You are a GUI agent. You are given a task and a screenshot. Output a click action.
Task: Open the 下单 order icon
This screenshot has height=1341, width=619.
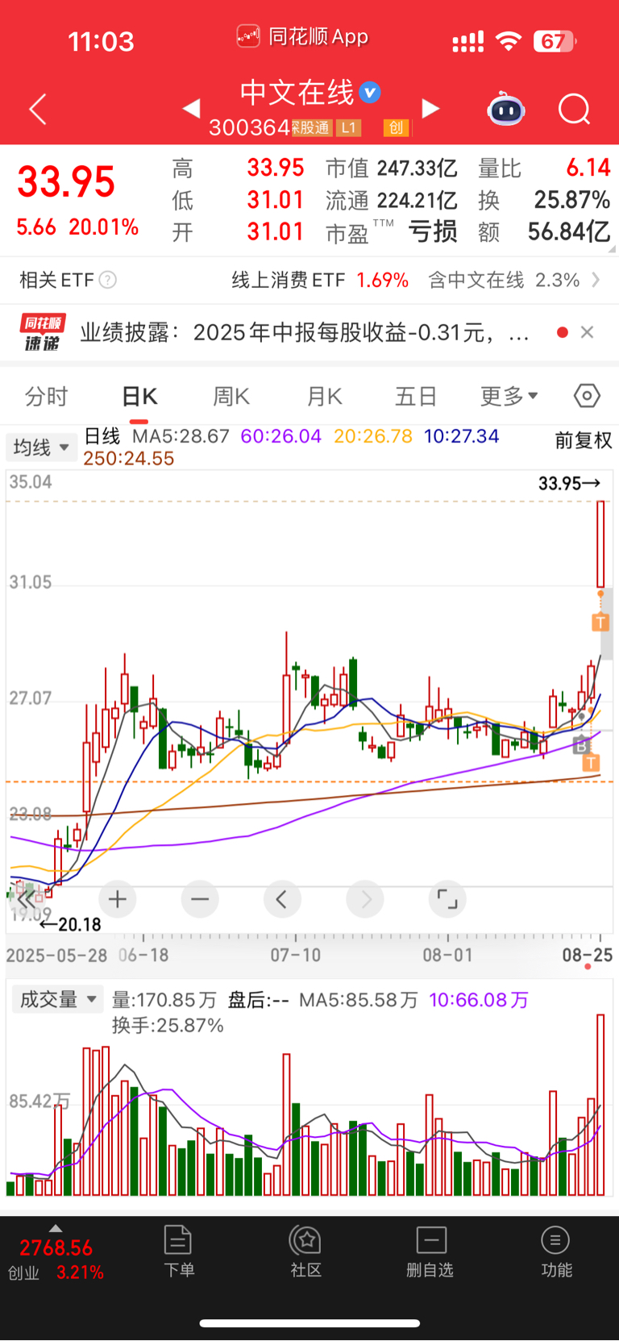pyautogui.click(x=178, y=1251)
